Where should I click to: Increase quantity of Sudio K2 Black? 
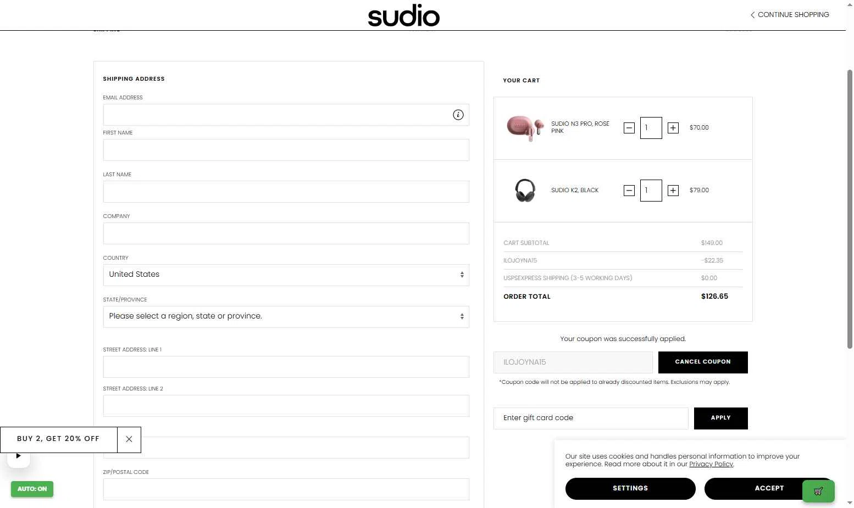coord(673,191)
